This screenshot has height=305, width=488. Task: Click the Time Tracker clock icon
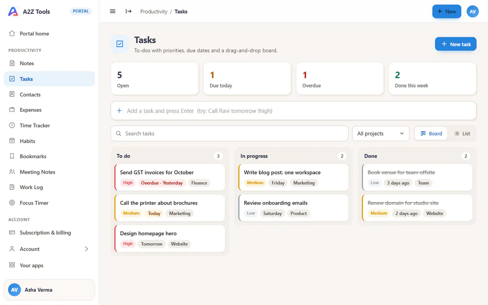click(12, 125)
